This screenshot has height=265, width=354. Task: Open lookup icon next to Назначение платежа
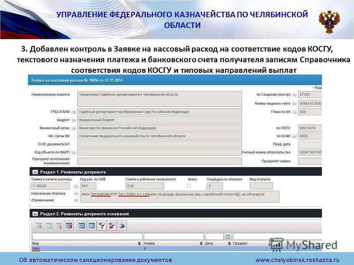pos(76,193)
